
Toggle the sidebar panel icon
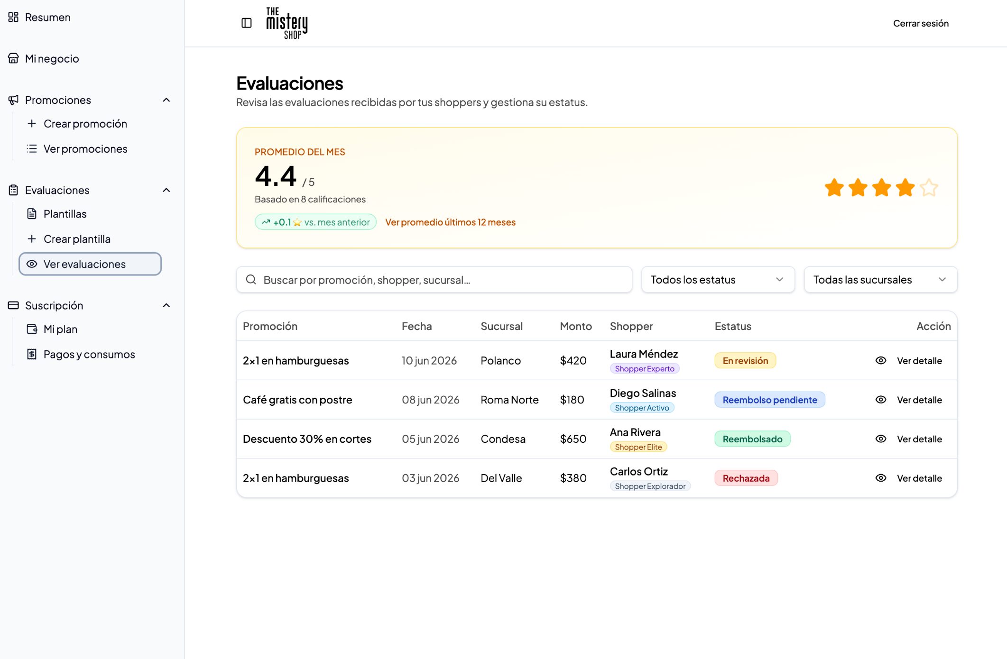[246, 23]
